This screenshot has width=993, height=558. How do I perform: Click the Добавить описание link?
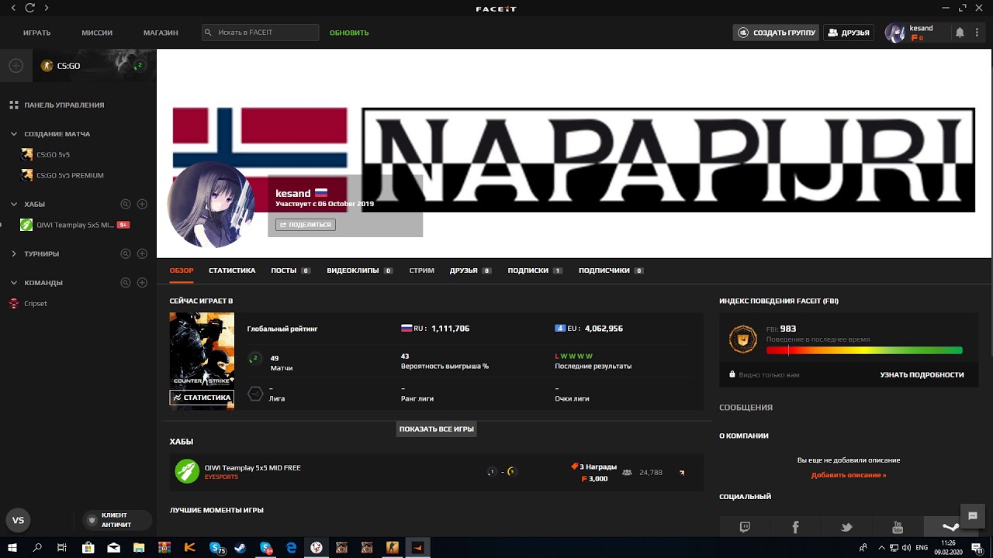click(849, 475)
